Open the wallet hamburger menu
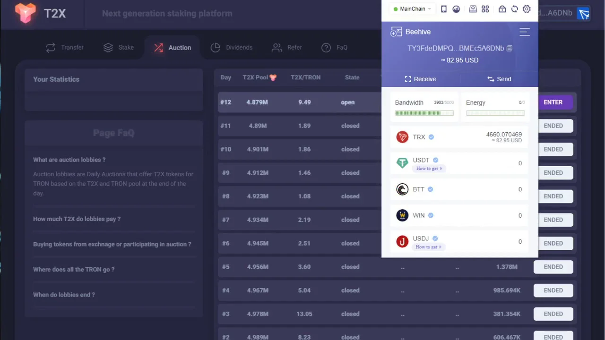Screen dimensions: 605x340 pos(525,32)
